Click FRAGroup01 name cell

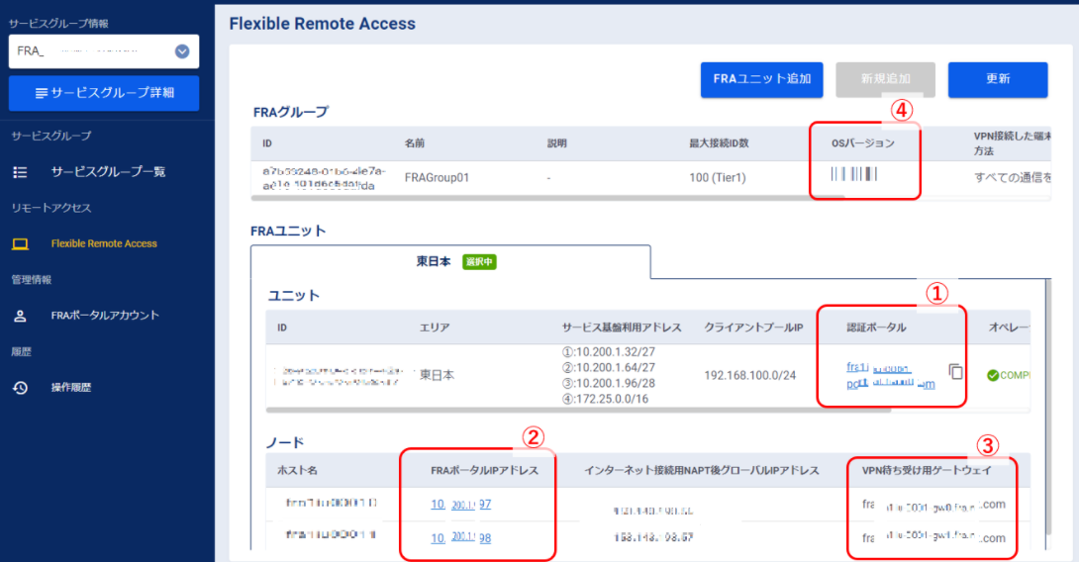coord(437,177)
